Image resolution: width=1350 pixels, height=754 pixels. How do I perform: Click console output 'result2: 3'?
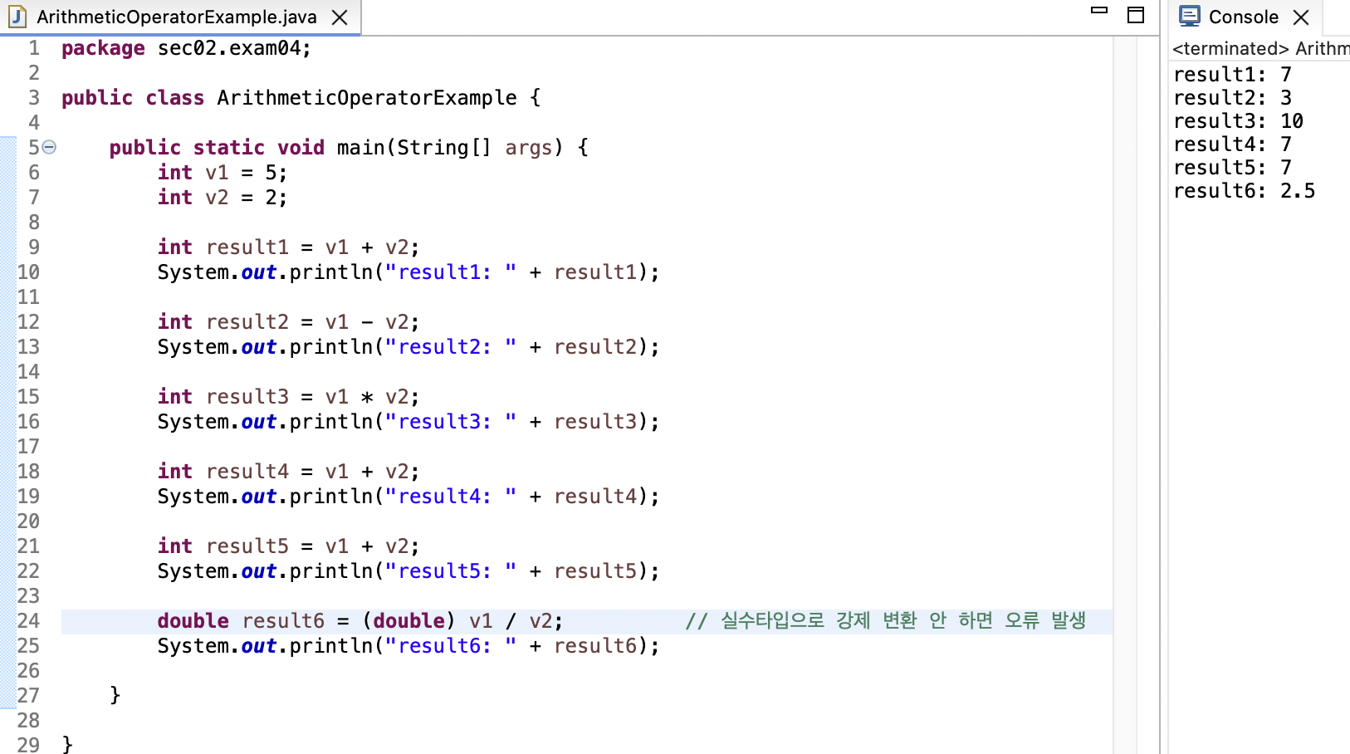point(1232,98)
